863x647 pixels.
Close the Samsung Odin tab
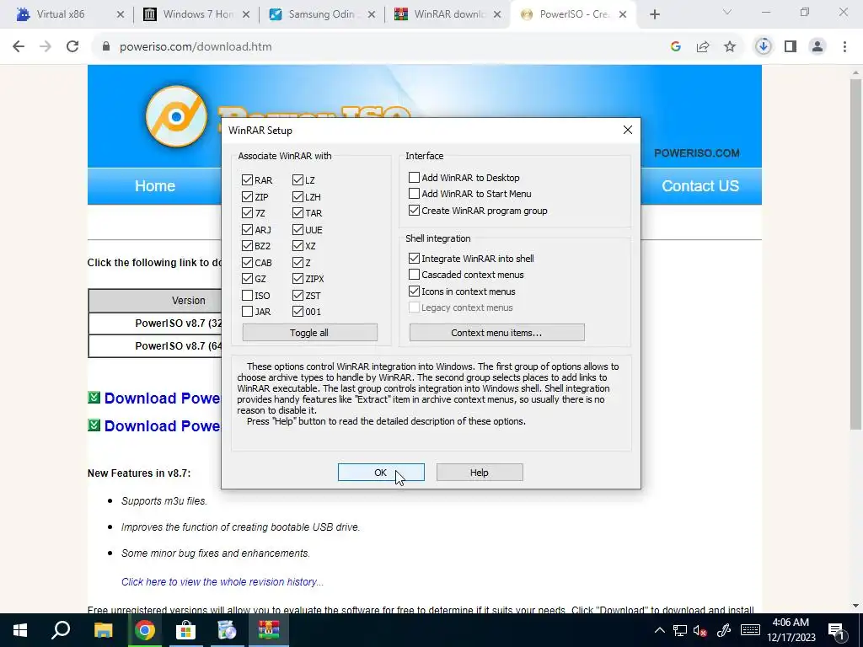(372, 15)
